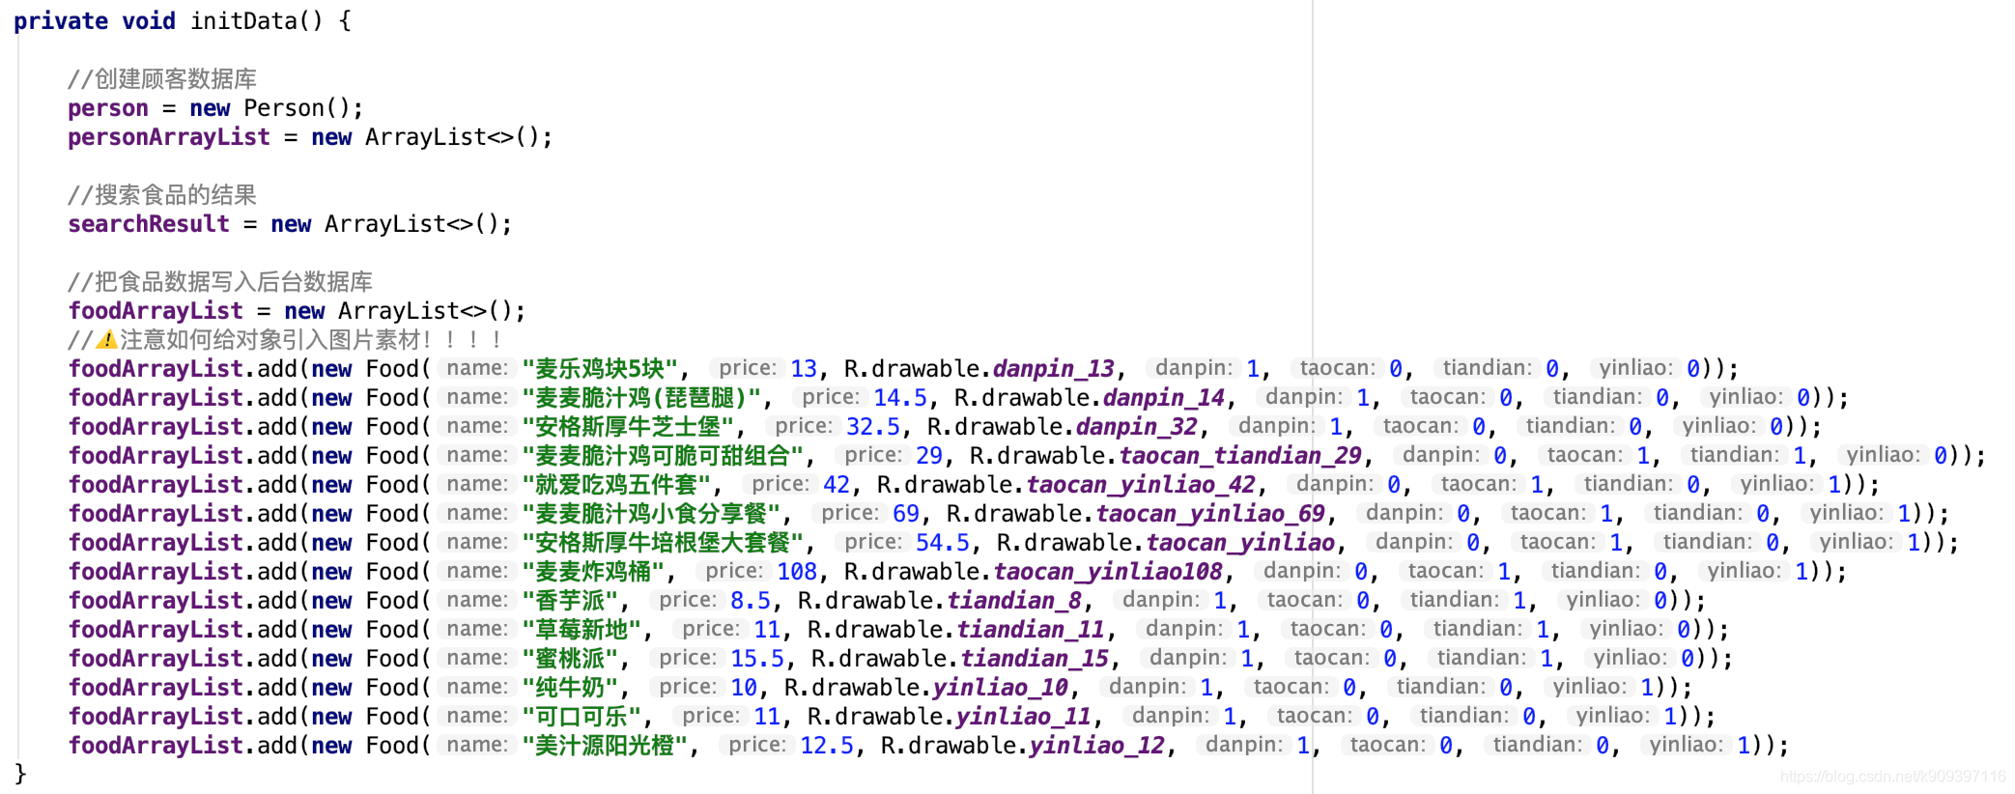2015x794 pixels.
Task: Click the searchResult variable
Action: pos(149,224)
